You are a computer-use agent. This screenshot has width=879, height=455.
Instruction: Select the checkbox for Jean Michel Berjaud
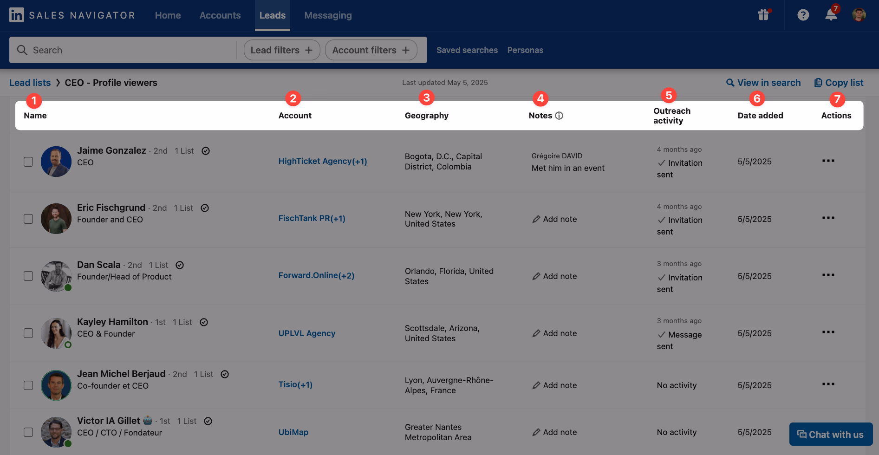(28, 385)
